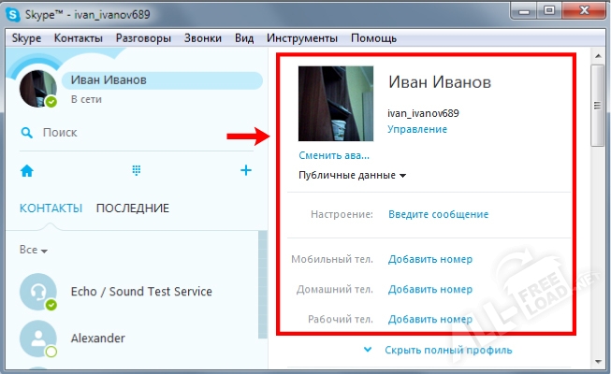Click the Поиск search field
611x374 pixels.
[137, 133]
